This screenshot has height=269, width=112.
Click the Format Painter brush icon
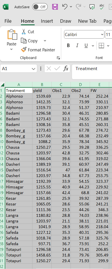tap(24, 50)
